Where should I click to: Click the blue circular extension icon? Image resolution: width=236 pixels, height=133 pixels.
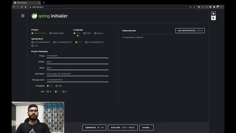(206, 7)
